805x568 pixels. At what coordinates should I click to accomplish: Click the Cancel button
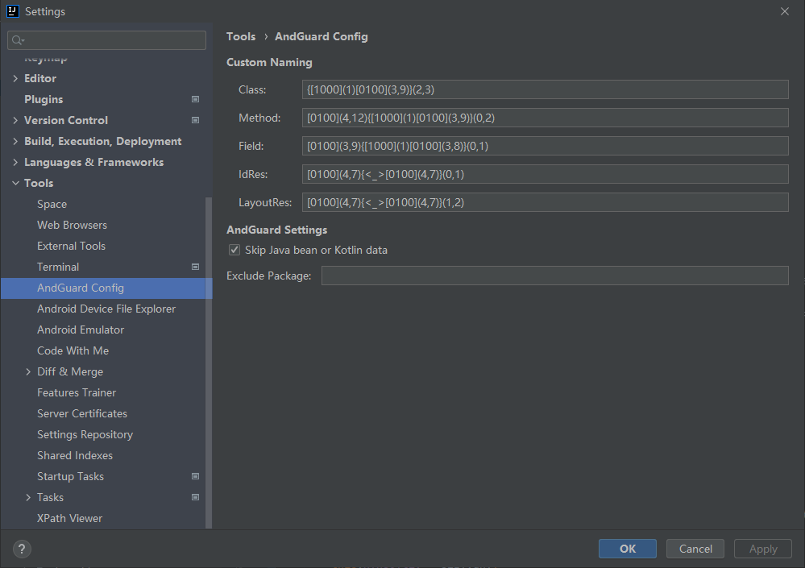point(695,549)
